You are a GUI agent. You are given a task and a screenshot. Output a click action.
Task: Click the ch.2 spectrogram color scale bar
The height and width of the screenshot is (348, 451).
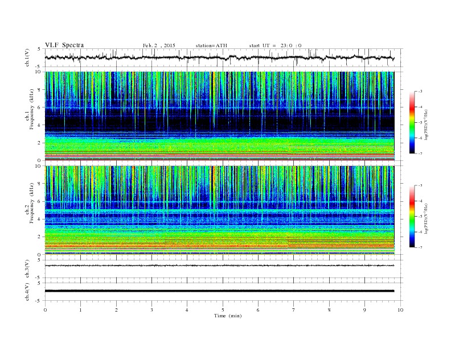(412, 217)
